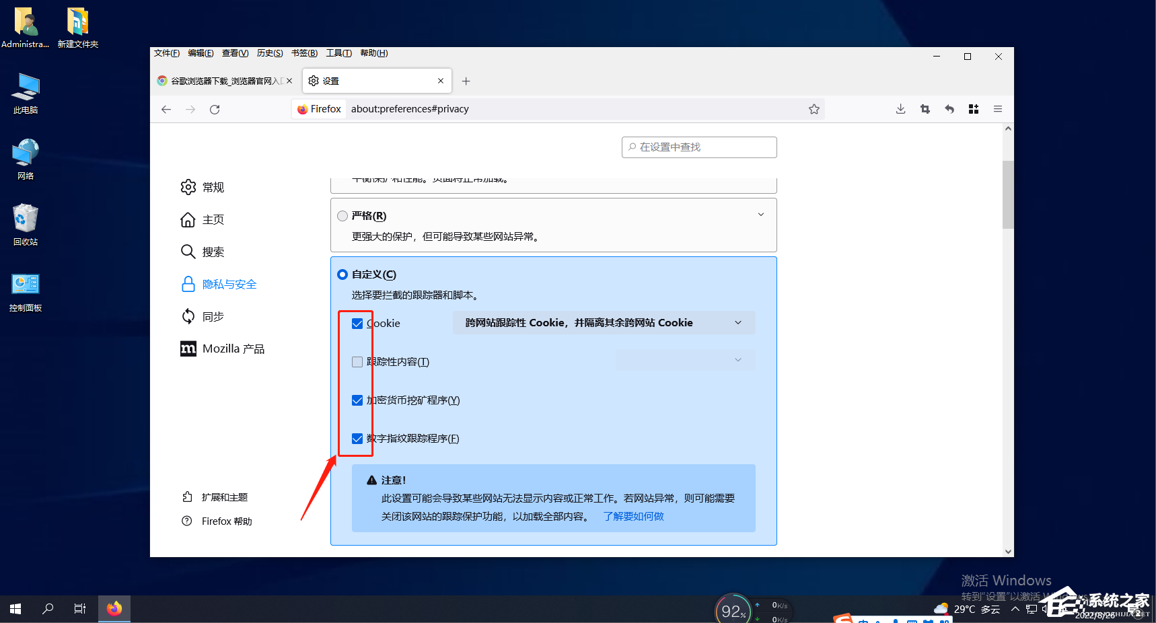Enable the 跟踪性内容 checkbox

(357, 361)
